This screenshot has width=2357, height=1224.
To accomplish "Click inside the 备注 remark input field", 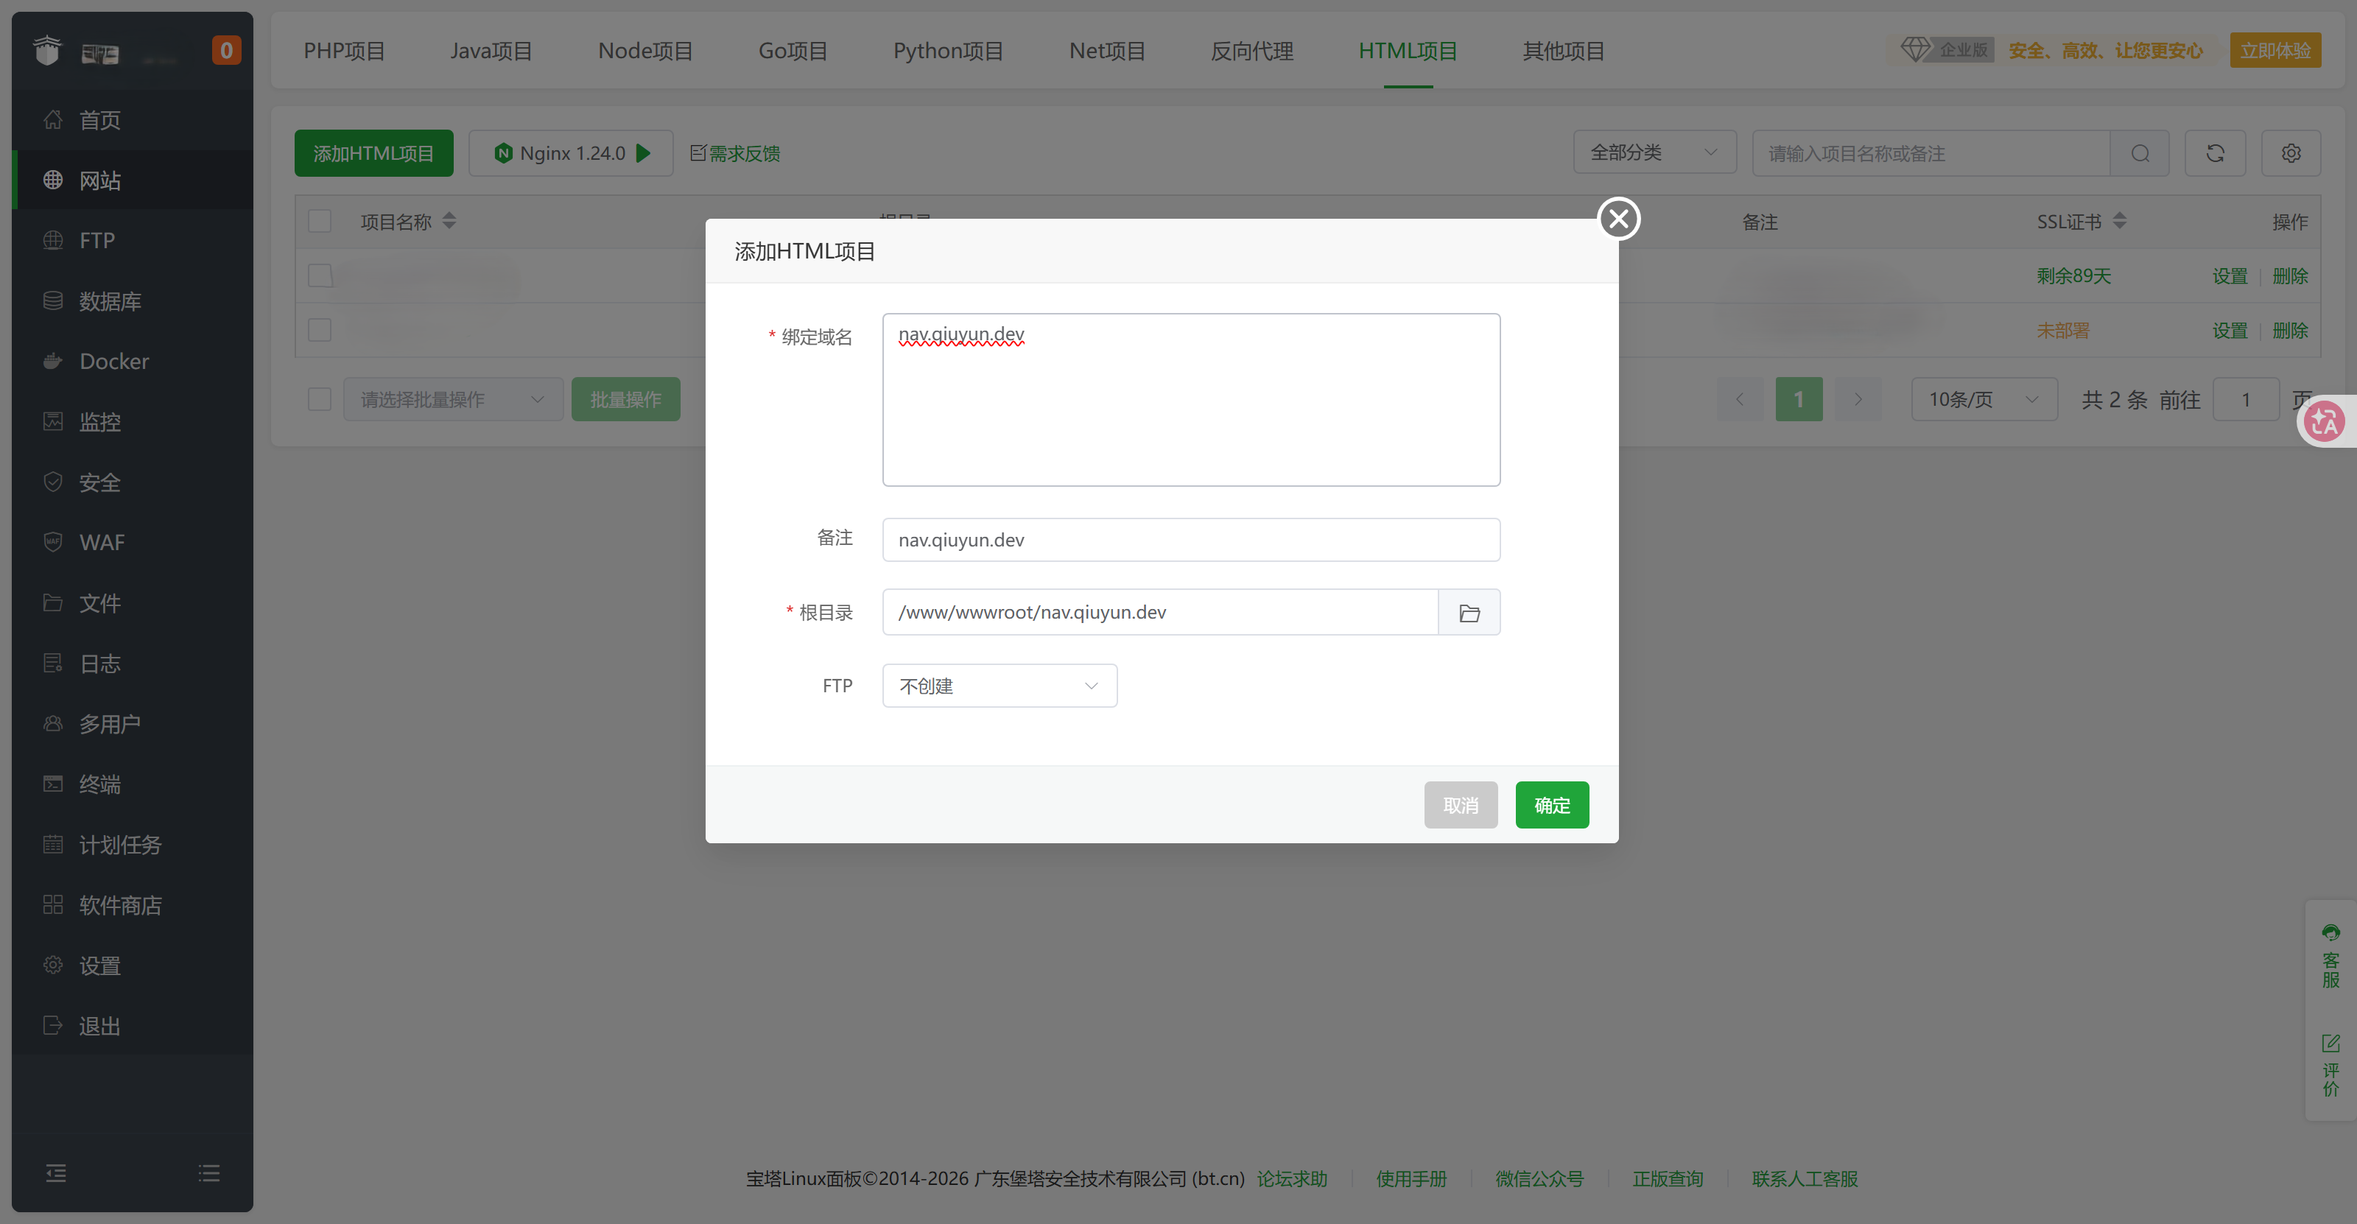I will pos(1190,540).
